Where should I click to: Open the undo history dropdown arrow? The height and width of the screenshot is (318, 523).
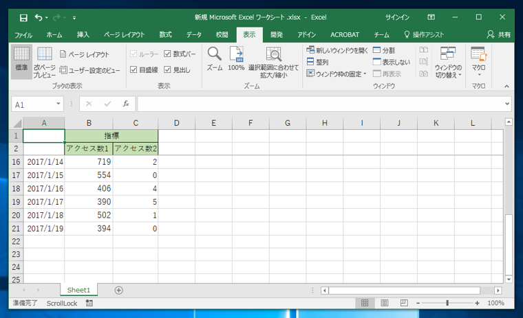point(46,18)
